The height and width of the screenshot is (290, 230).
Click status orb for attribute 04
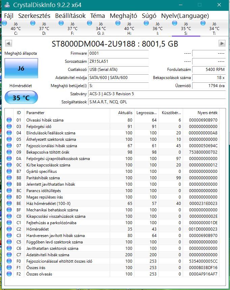tap(9, 133)
